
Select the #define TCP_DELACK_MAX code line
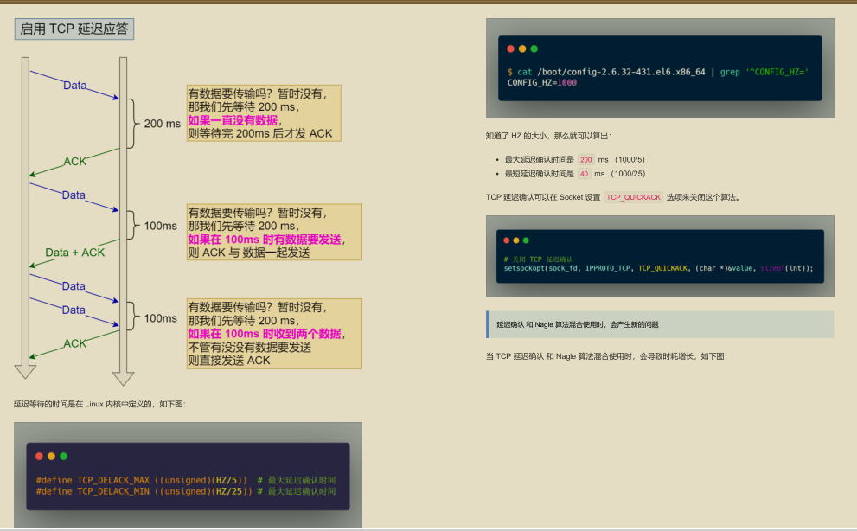coord(186,480)
